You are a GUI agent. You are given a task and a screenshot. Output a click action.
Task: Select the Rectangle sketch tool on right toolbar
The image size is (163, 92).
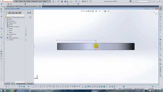coord(160,14)
